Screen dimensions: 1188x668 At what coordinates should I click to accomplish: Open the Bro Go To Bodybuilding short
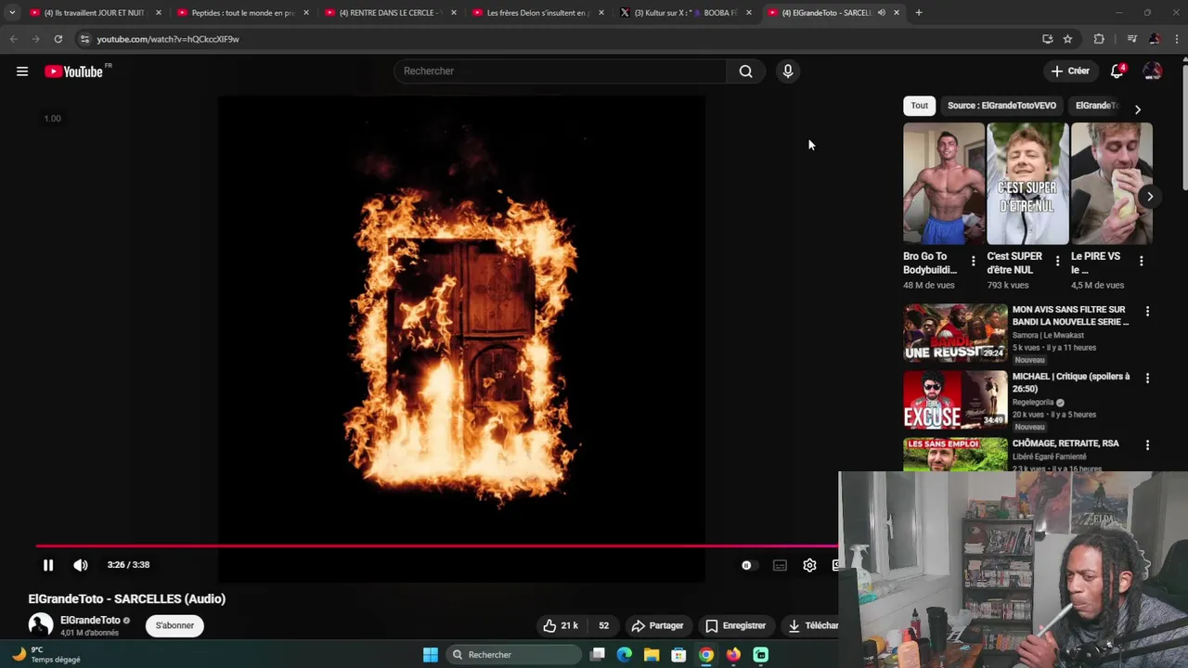pos(944,184)
